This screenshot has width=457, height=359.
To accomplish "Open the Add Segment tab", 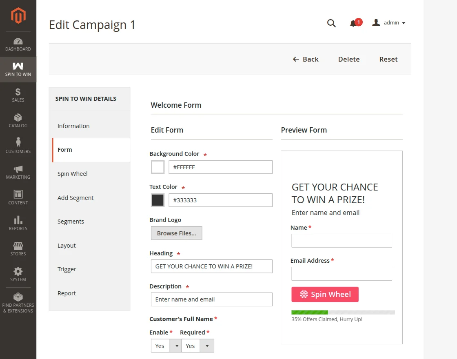I will [x=75, y=198].
